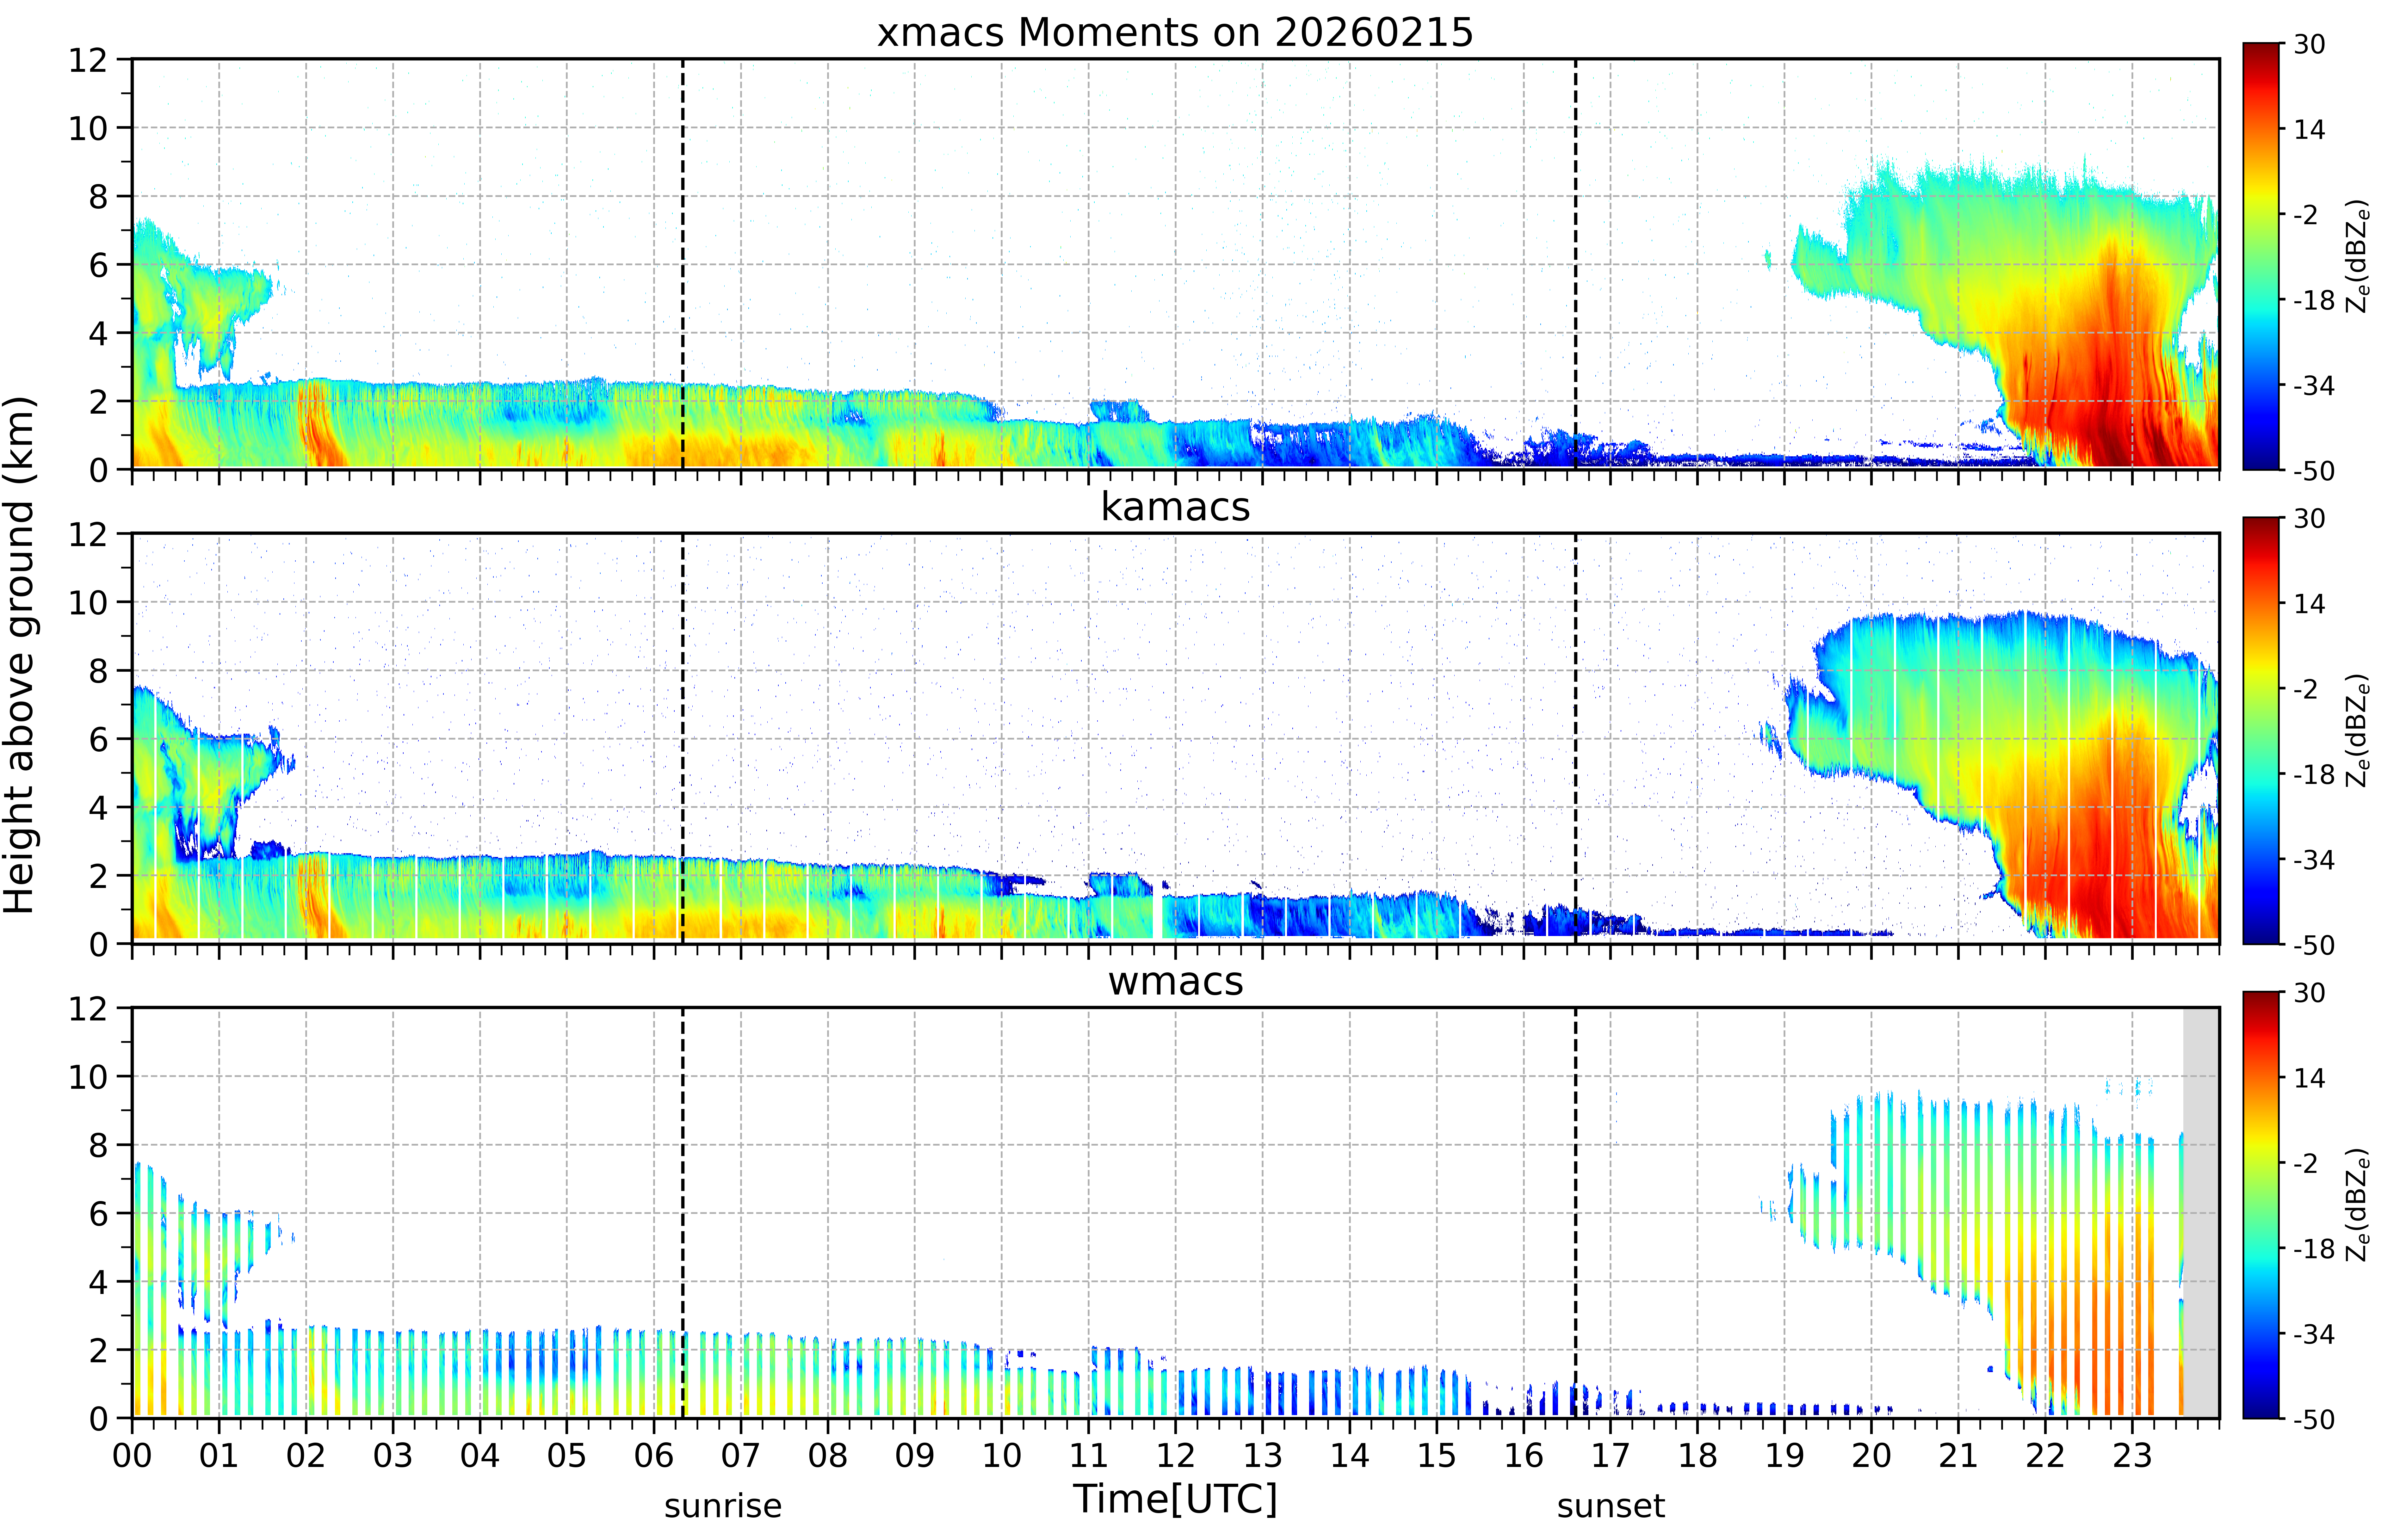Screen dimensions: 2387x1540
Task: Click the '8' height tick of the wmacs panel
Action: coord(98,1145)
